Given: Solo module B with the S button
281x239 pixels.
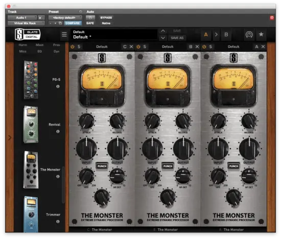Looking at the screenshot, I should click(145, 47).
